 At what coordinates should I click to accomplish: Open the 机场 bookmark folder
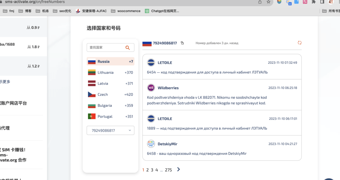(42, 11)
